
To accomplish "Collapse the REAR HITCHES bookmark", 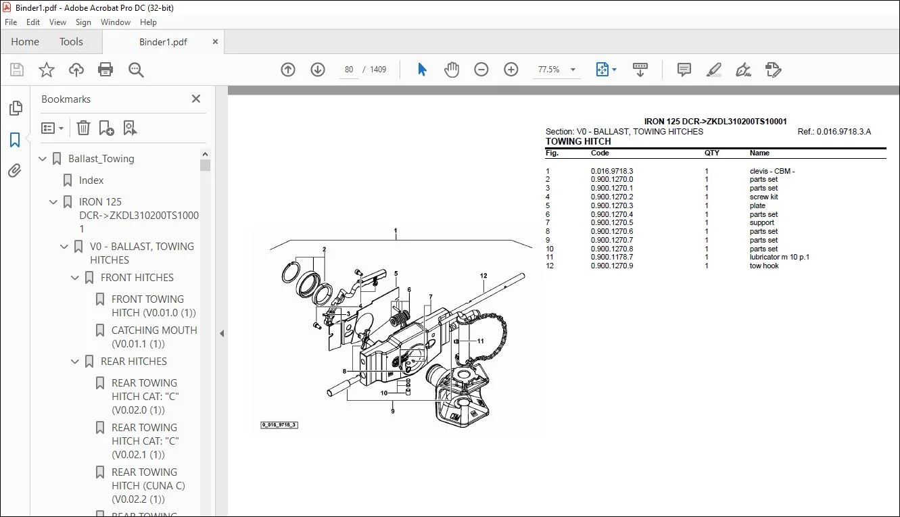I will (76, 362).
